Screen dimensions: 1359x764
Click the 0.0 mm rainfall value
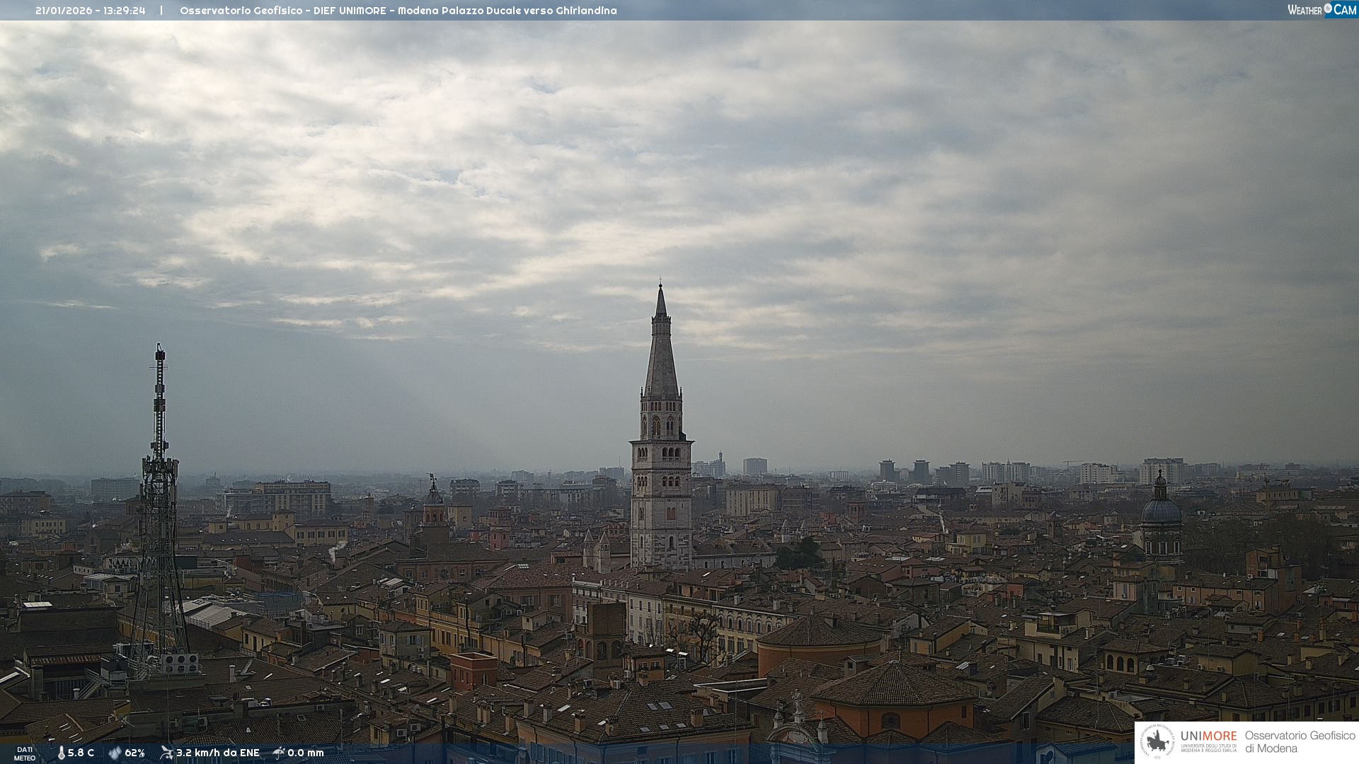pyautogui.click(x=305, y=753)
